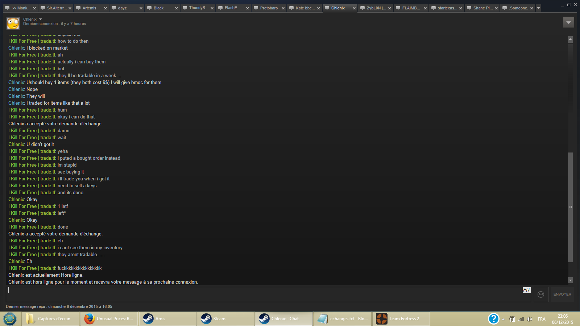Close the Artemis chat tab
The image size is (580, 326).
click(x=105, y=8)
